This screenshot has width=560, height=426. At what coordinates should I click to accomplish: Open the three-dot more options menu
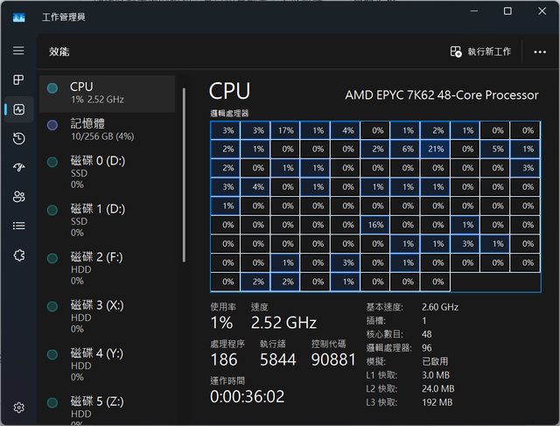(540, 52)
